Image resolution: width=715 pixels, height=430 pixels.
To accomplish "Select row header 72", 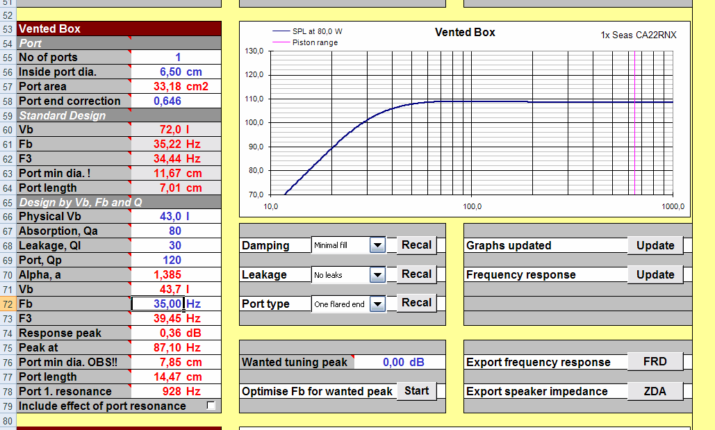I will tap(8, 304).
